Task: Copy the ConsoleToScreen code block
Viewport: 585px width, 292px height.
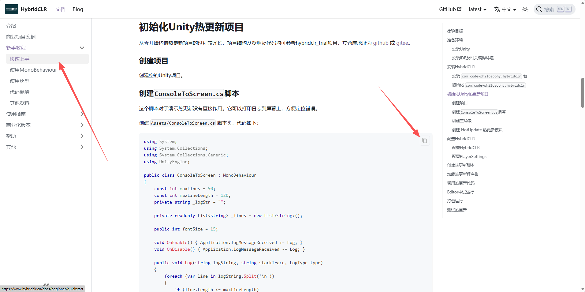Action: [425, 140]
